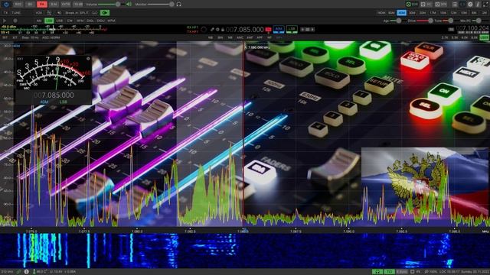This screenshot has width=490, height=275.
Task: Click the highlighted green filter button
Action: click(x=485, y=37)
